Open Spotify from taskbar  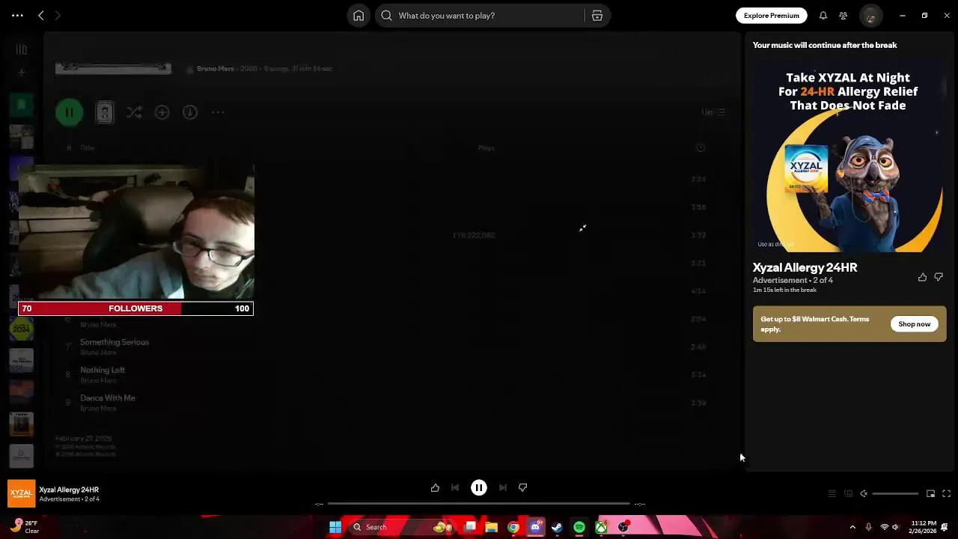tap(579, 527)
